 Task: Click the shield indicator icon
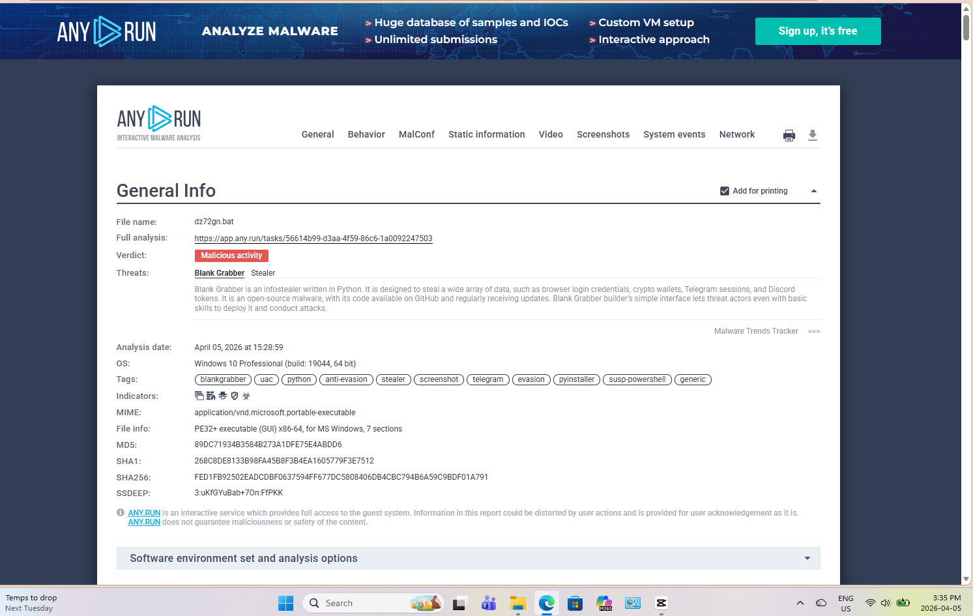point(235,396)
